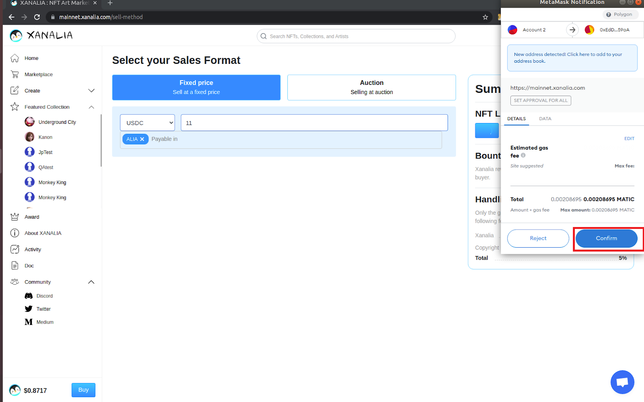Click the 0xEdD...59aA recipient address
Image resolution: width=644 pixels, height=402 pixels.
pos(615,30)
